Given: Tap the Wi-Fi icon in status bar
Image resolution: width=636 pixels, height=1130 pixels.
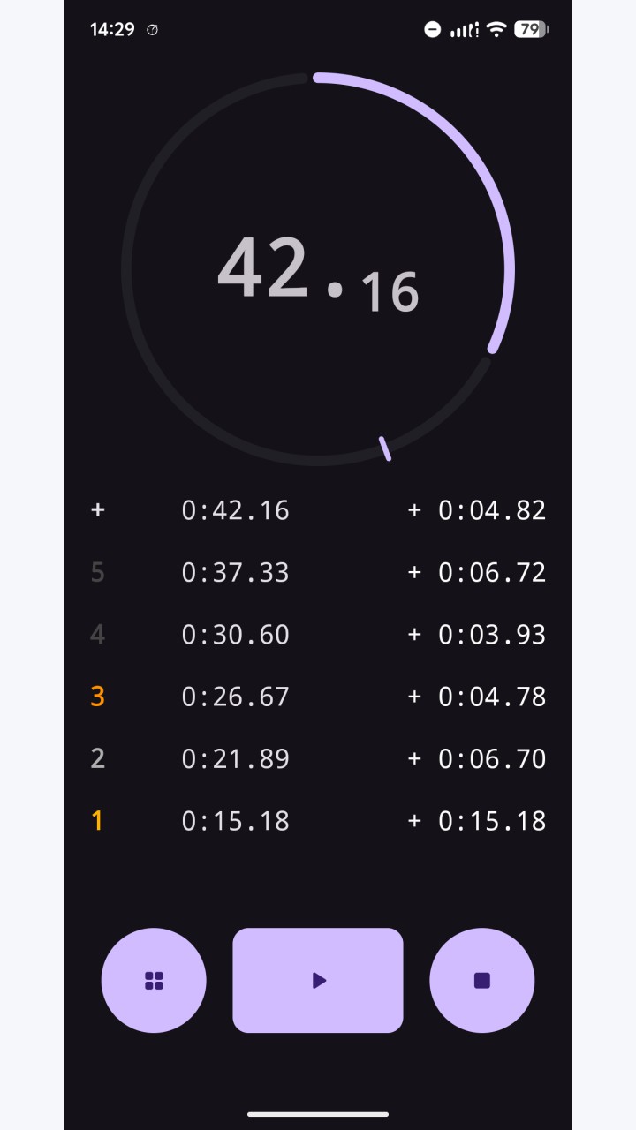Looking at the screenshot, I should click(496, 30).
